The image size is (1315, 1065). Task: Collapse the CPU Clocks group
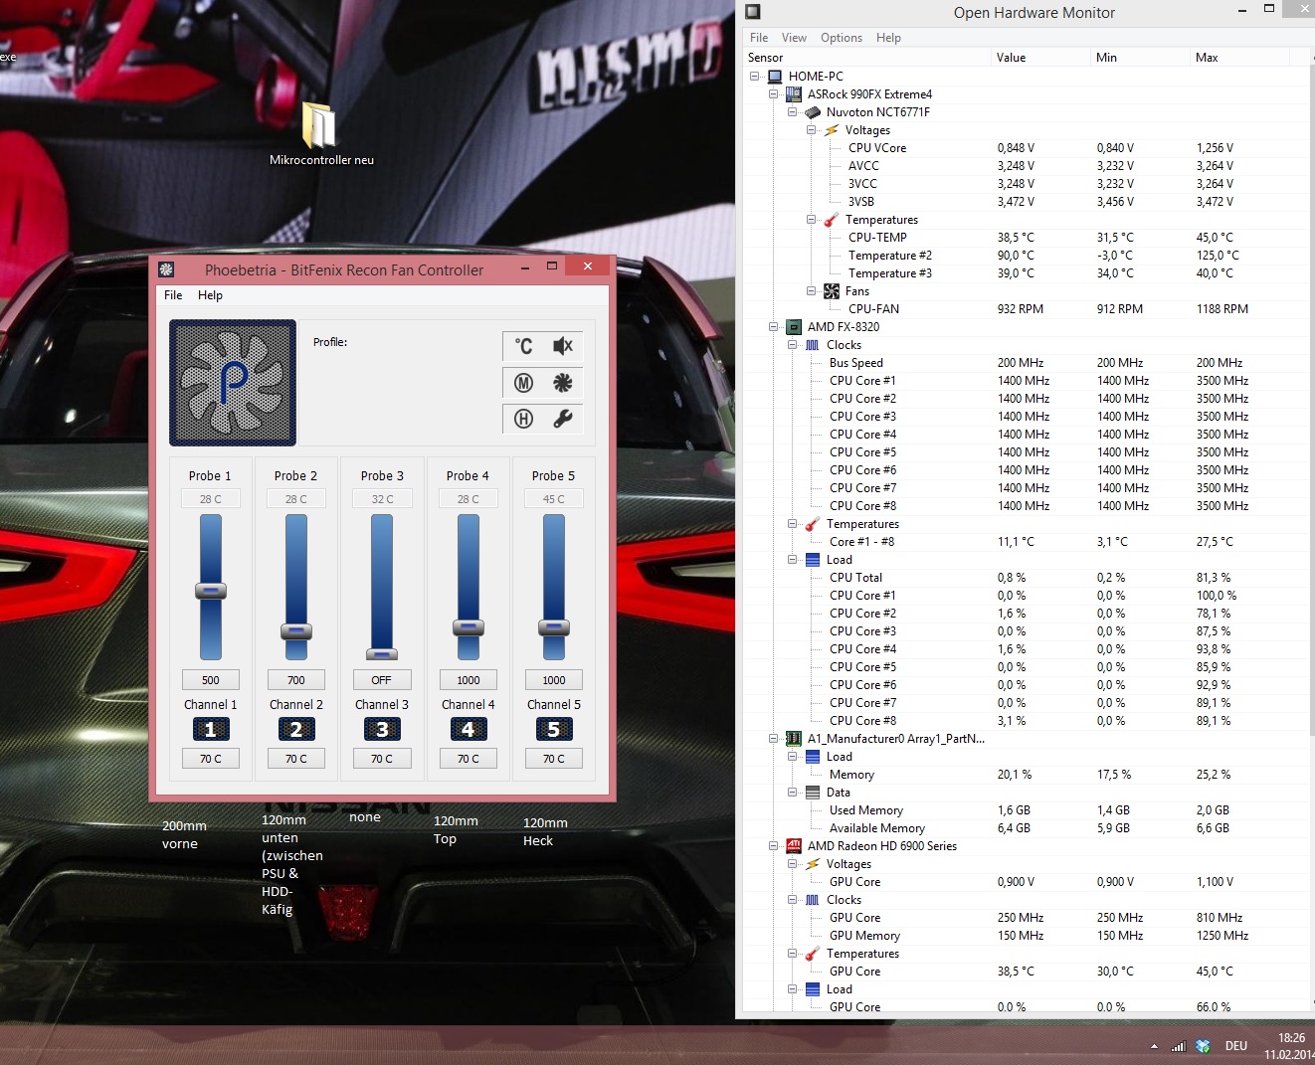[x=793, y=345]
